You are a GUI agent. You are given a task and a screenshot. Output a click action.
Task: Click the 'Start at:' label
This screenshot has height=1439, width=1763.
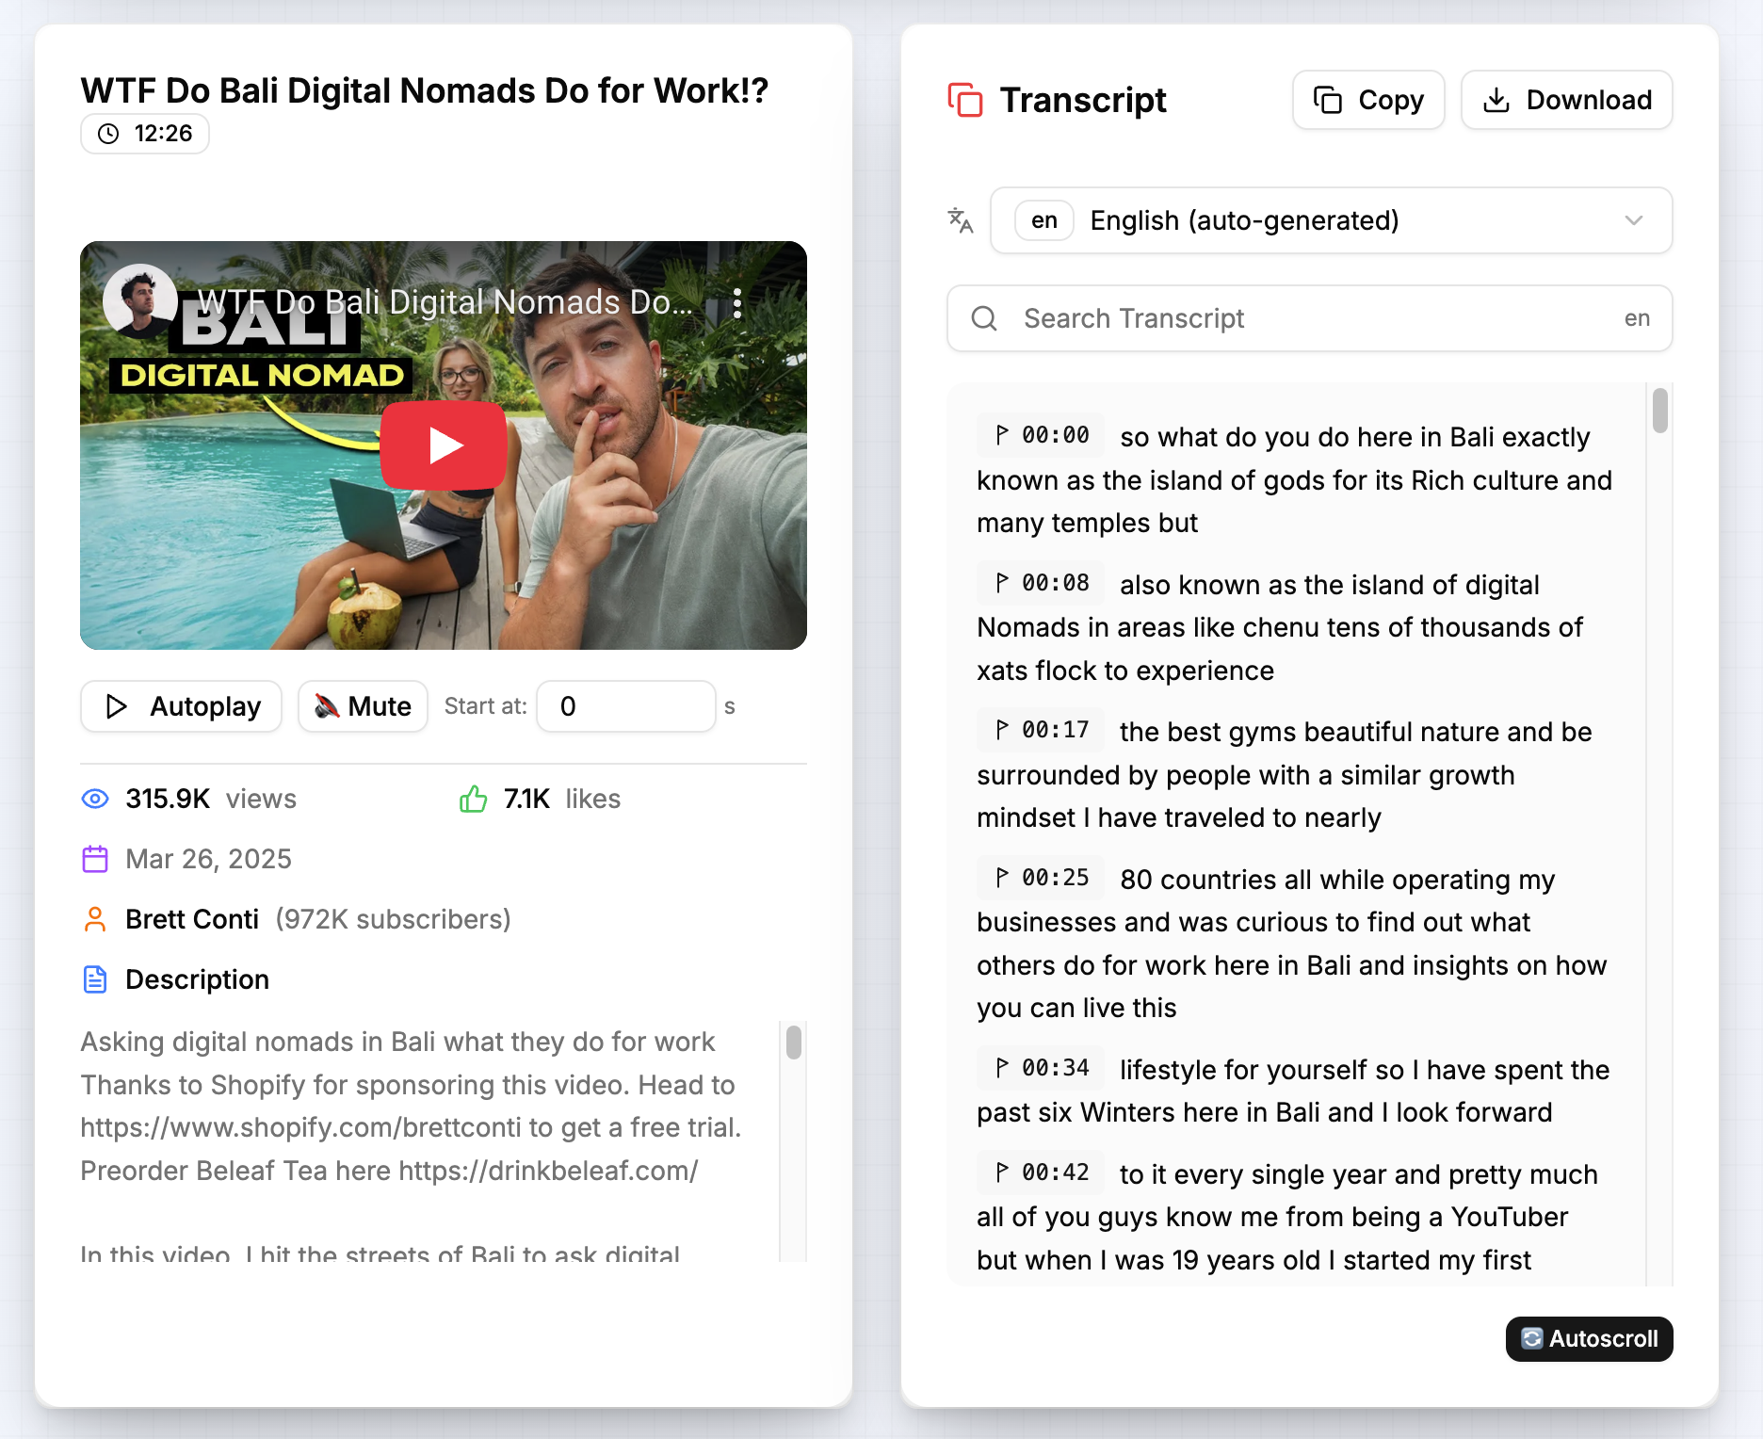click(x=486, y=706)
